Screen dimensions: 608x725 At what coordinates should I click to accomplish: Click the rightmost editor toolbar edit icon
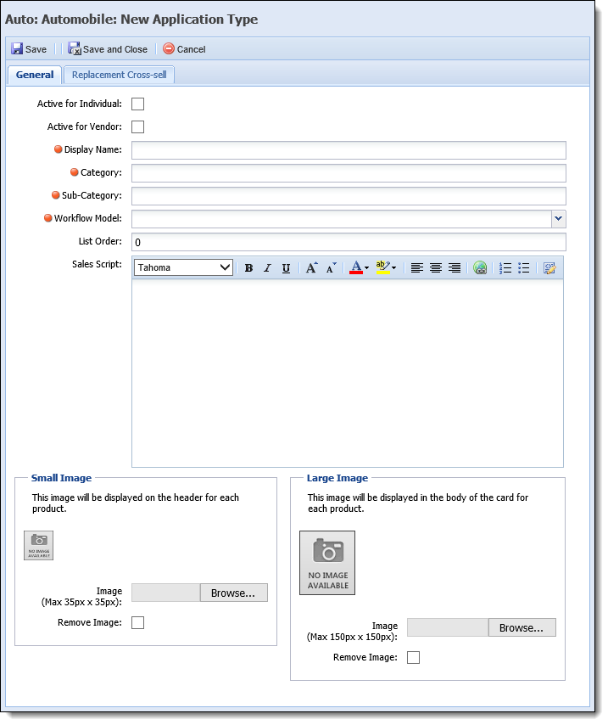(x=549, y=267)
